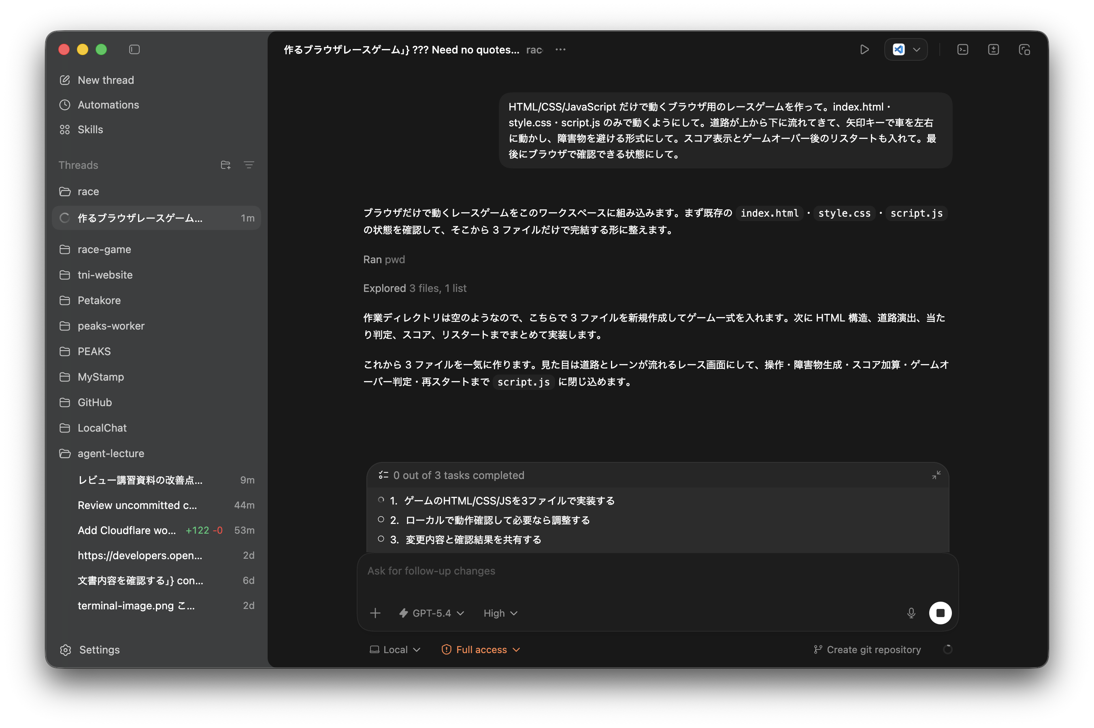
Task: Expand the open-in editor dropdown chevron
Action: pos(917,49)
